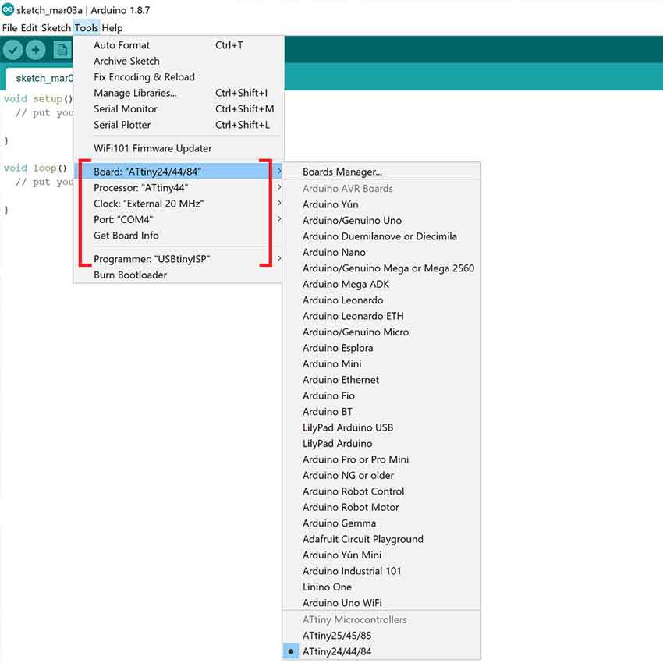Viewport: 663px width, 663px height.
Task: Select Arduino Uno WiFi board
Action: point(381,602)
